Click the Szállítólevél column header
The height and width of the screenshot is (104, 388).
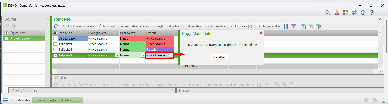tap(132, 33)
